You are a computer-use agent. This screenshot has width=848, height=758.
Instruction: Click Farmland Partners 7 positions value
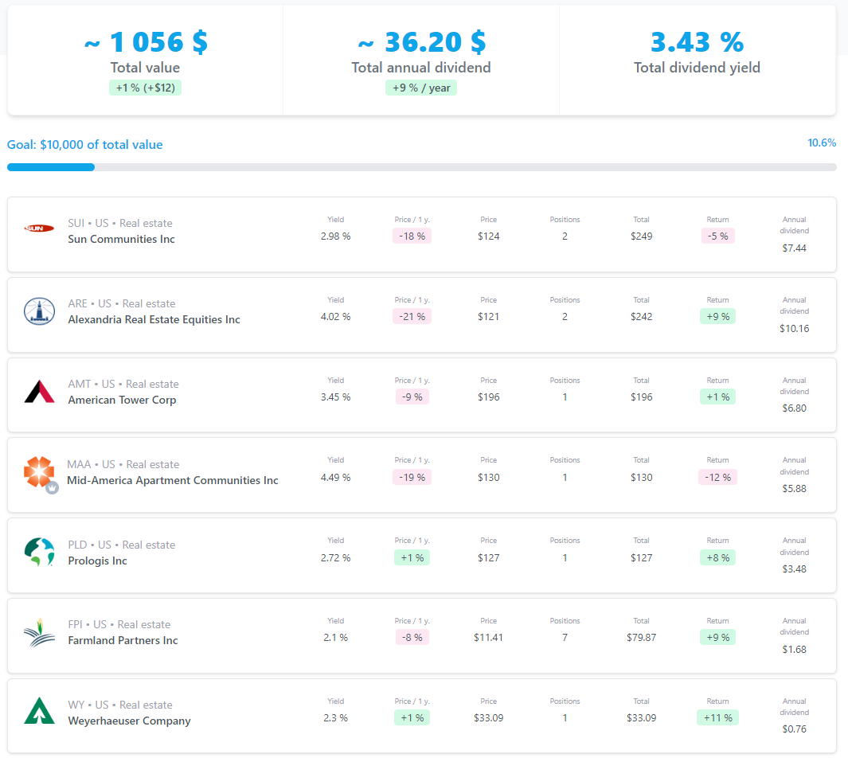(565, 638)
